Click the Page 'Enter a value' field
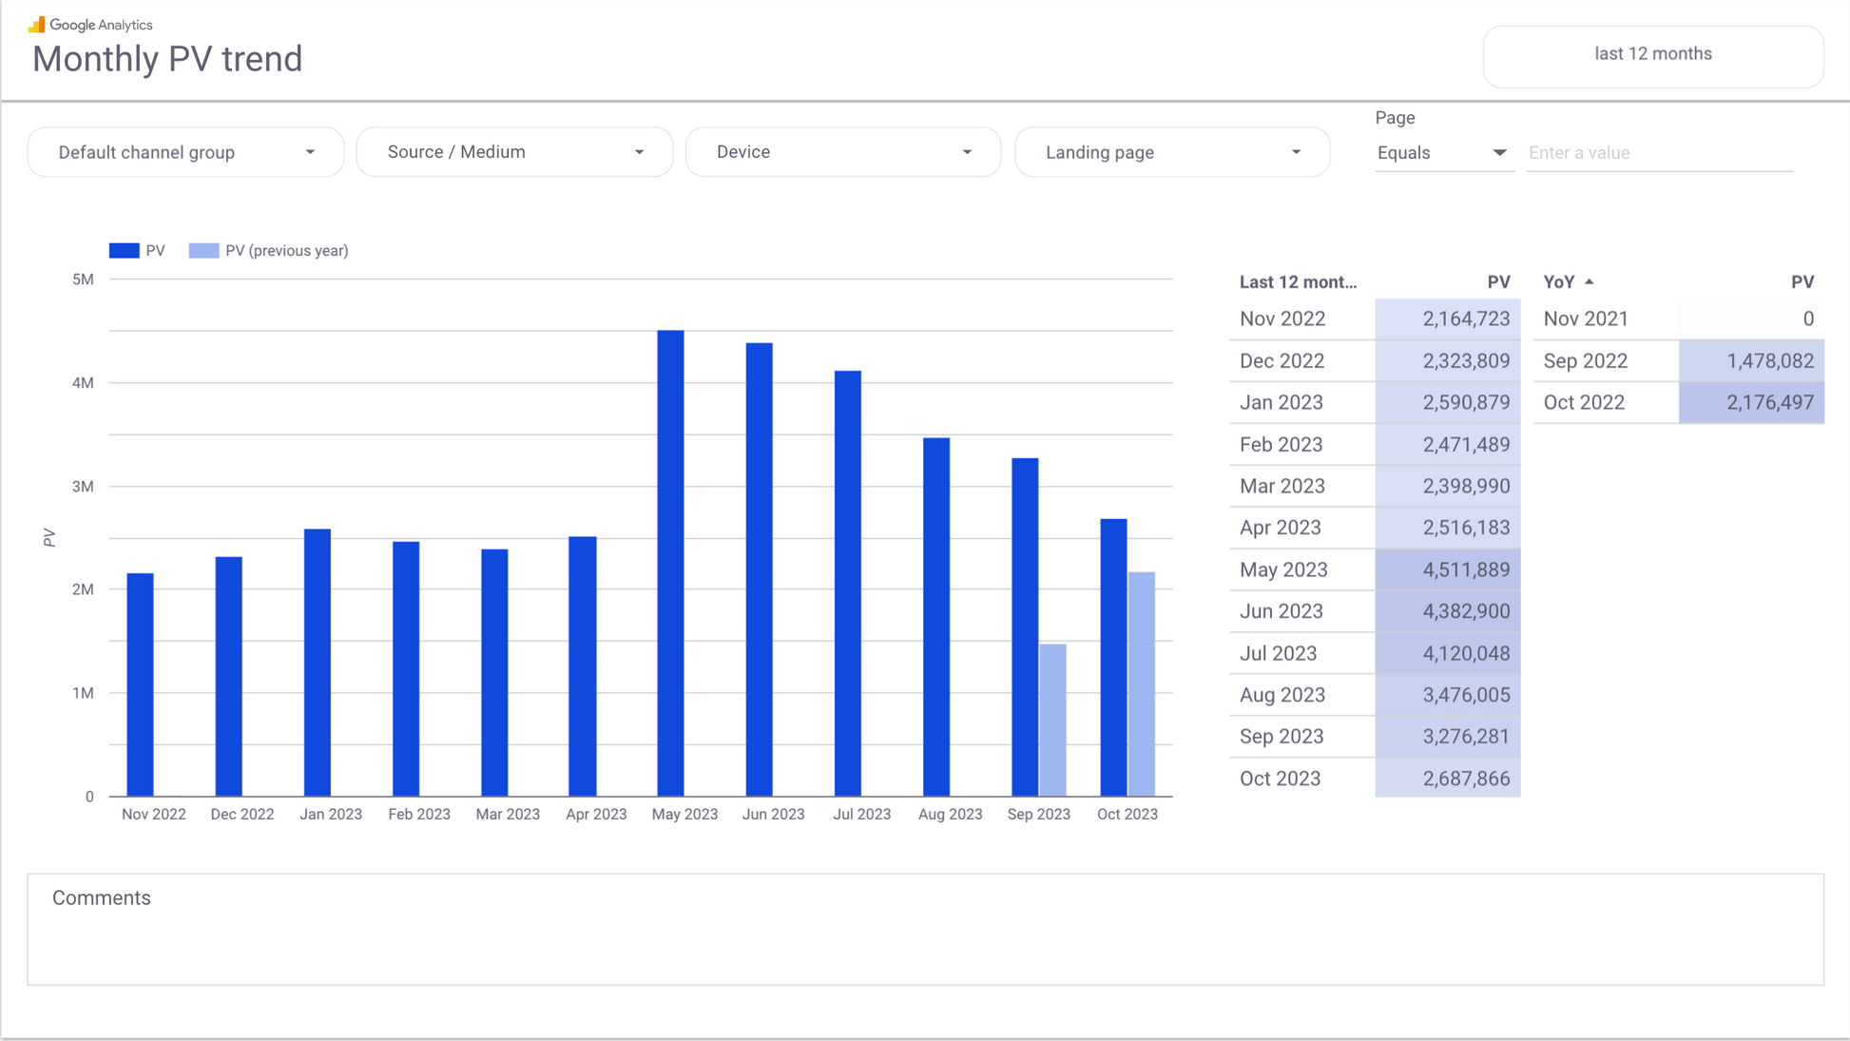The height and width of the screenshot is (1041, 1850). tap(1659, 153)
